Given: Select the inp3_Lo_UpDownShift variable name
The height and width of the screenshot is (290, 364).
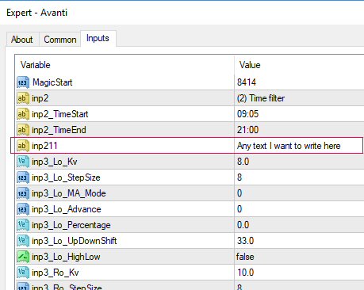Looking at the screenshot, I should click(75, 241).
